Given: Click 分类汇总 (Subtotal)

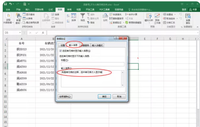Looking at the screenshot, I should 169,22.
